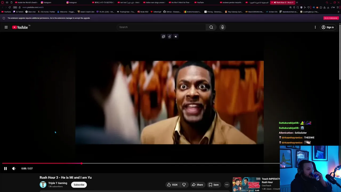
Task: Open Play Subway Surfers bookmark
Action: (234, 12)
